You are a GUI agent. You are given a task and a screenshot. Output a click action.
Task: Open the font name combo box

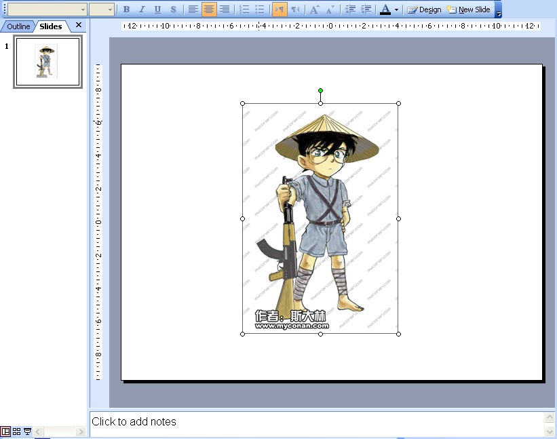tap(47, 9)
